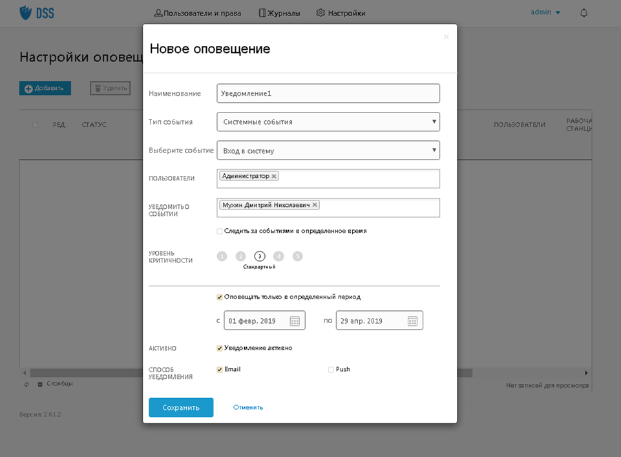
Task: Click the Отменить link
Action: (248, 407)
